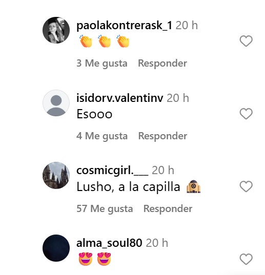View the 4 Me gusta likes

tap(102, 136)
